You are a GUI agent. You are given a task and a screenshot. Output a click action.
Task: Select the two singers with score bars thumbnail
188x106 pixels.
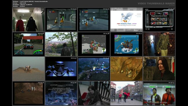pos(159,94)
